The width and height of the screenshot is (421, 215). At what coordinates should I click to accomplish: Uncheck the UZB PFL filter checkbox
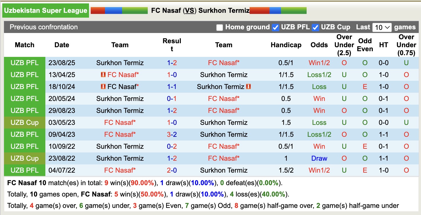tap(275, 28)
